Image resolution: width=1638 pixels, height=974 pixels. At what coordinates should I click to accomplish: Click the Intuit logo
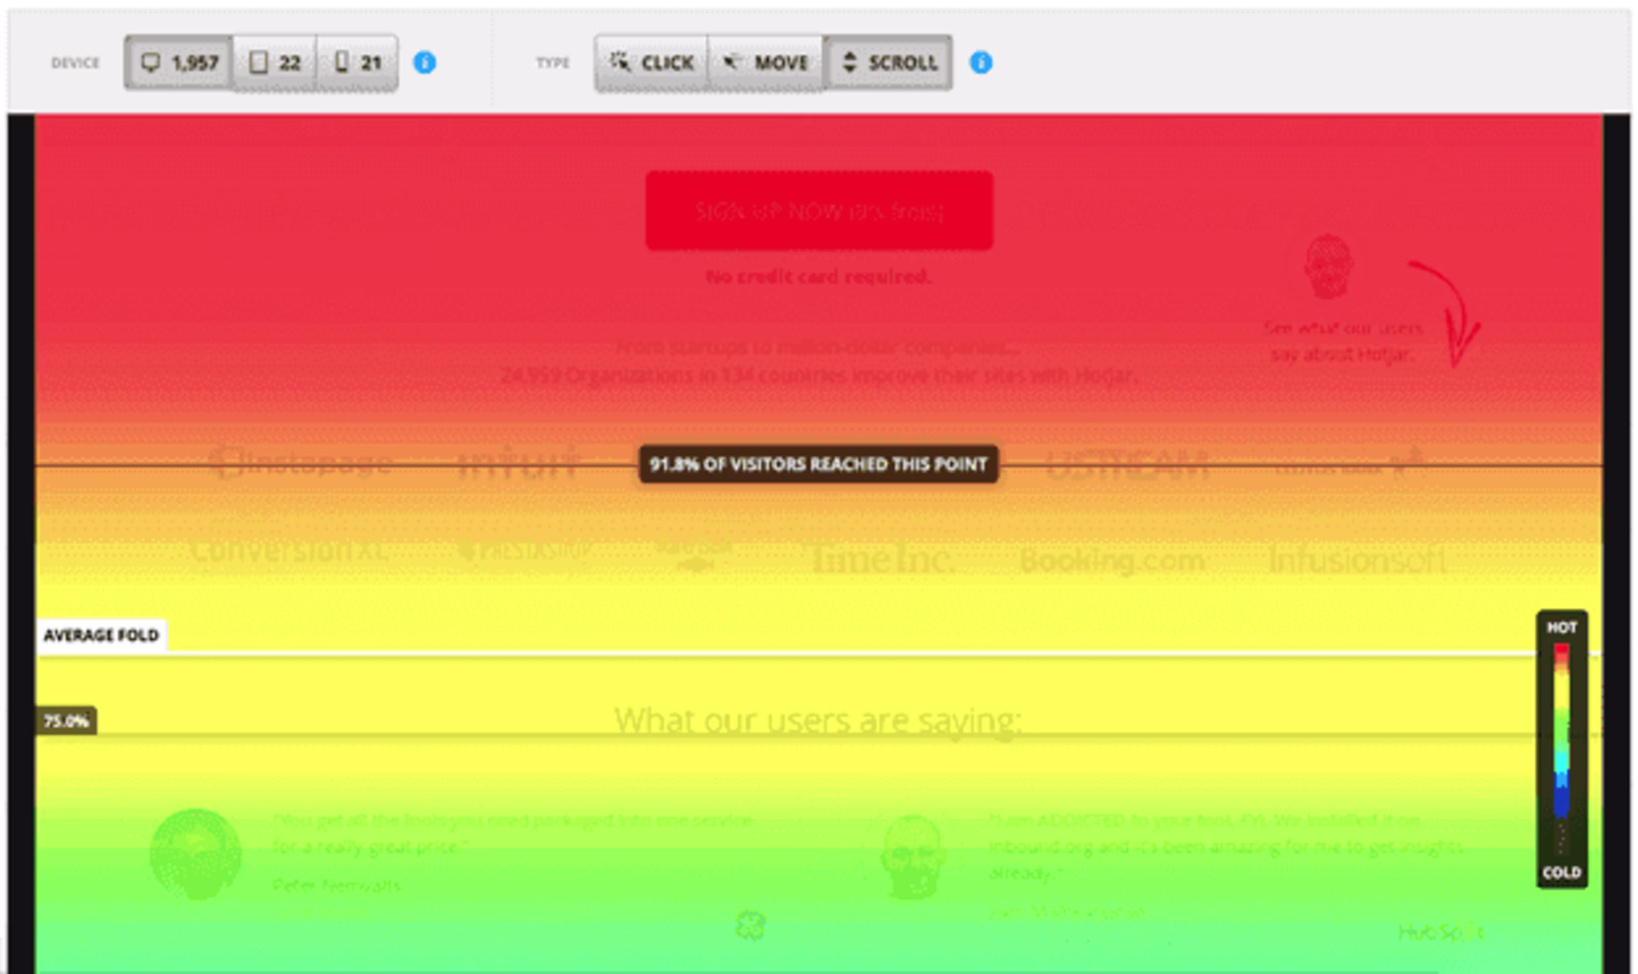(x=518, y=463)
